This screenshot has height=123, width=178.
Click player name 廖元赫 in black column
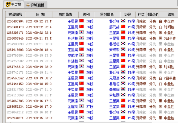click(x=114, y=27)
